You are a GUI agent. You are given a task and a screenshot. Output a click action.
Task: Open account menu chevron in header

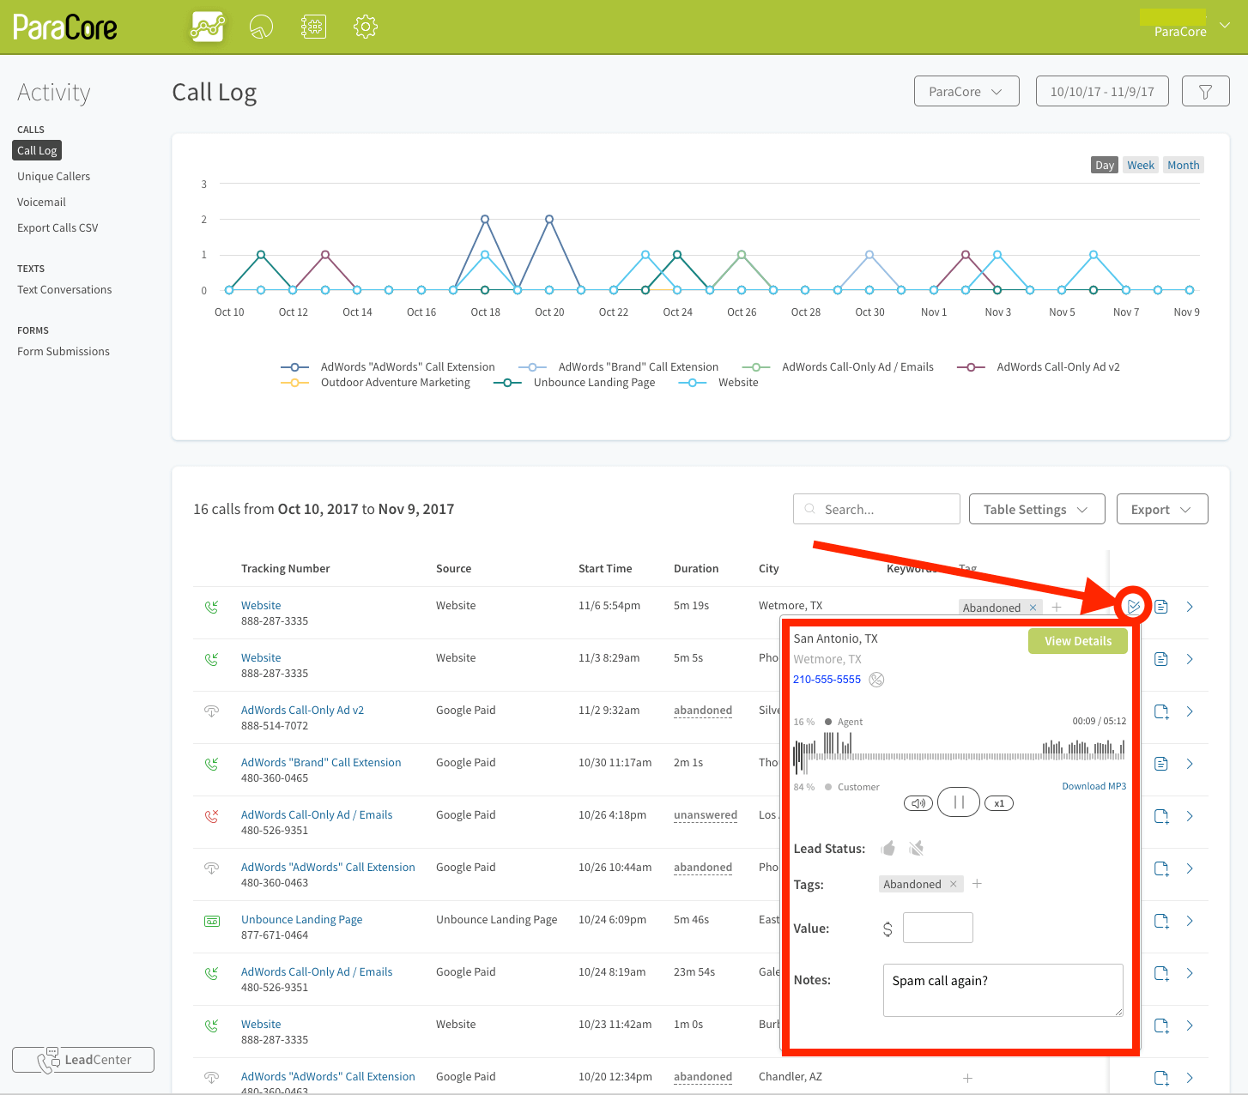[x=1225, y=26]
